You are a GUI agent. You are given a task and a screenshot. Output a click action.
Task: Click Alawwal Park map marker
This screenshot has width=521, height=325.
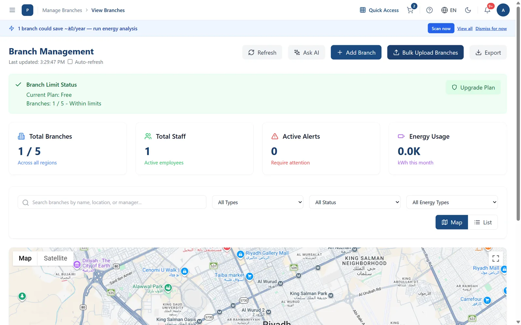(x=168, y=288)
